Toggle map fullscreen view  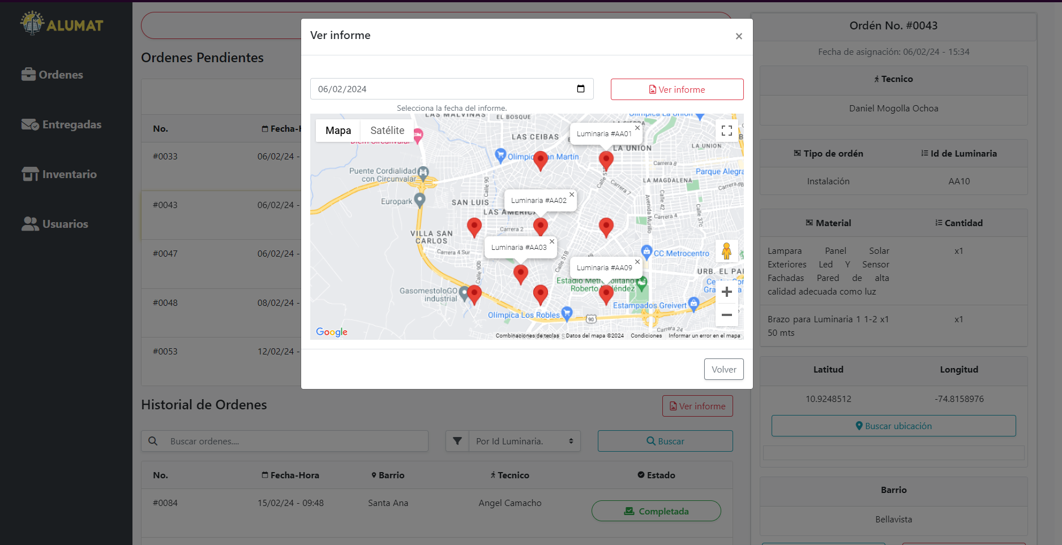click(727, 131)
